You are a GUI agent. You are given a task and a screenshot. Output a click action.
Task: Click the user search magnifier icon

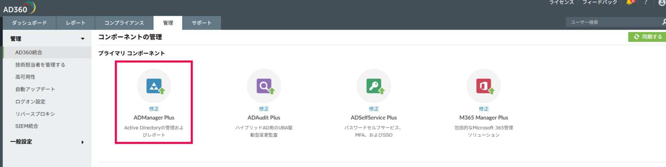point(664,22)
